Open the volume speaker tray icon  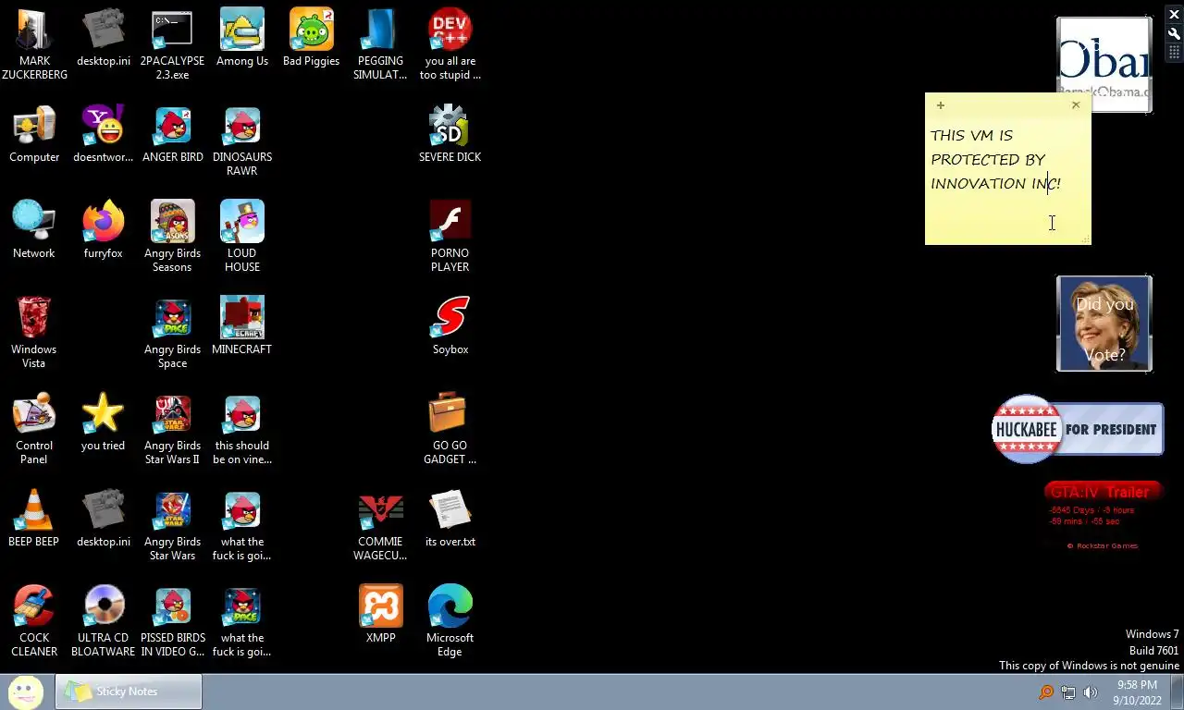[x=1091, y=692]
